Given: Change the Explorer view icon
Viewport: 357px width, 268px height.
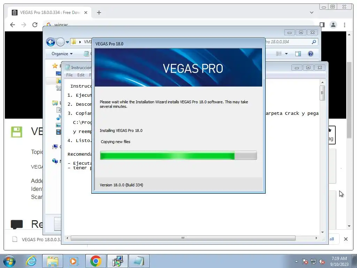Looking at the screenshot, I should pyautogui.click(x=279, y=54).
